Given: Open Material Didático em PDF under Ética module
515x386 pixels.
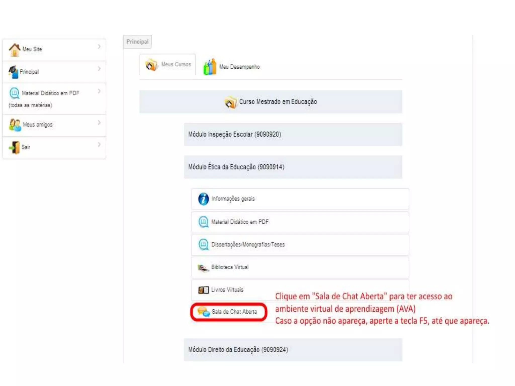Looking at the screenshot, I should pyautogui.click(x=300, y=222).
